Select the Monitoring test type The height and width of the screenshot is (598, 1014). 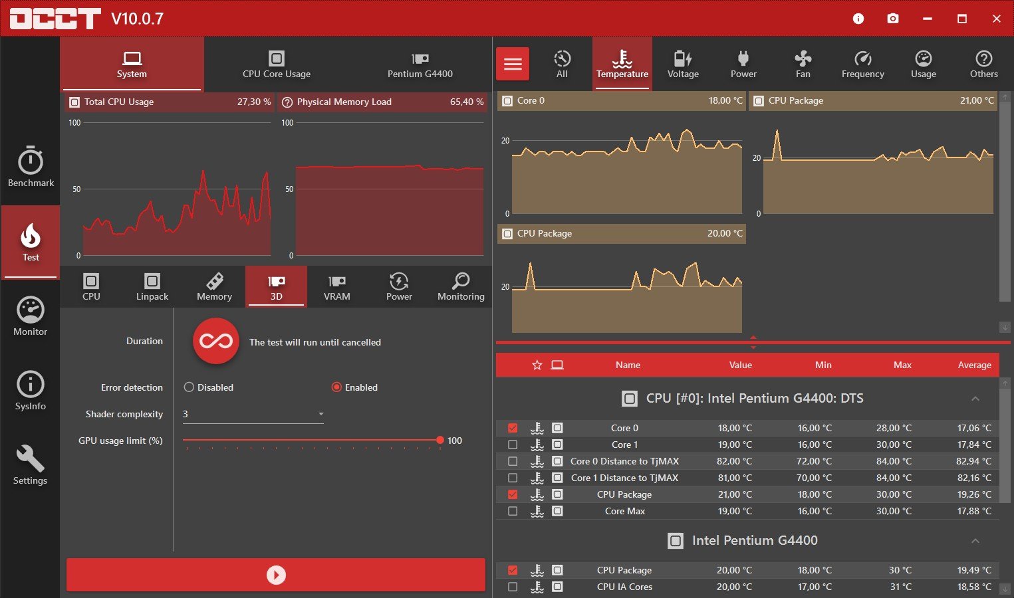click(461, 286)
